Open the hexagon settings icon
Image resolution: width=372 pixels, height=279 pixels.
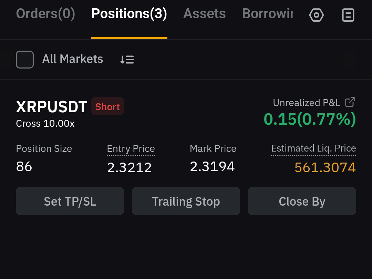(x=316, y=15)
